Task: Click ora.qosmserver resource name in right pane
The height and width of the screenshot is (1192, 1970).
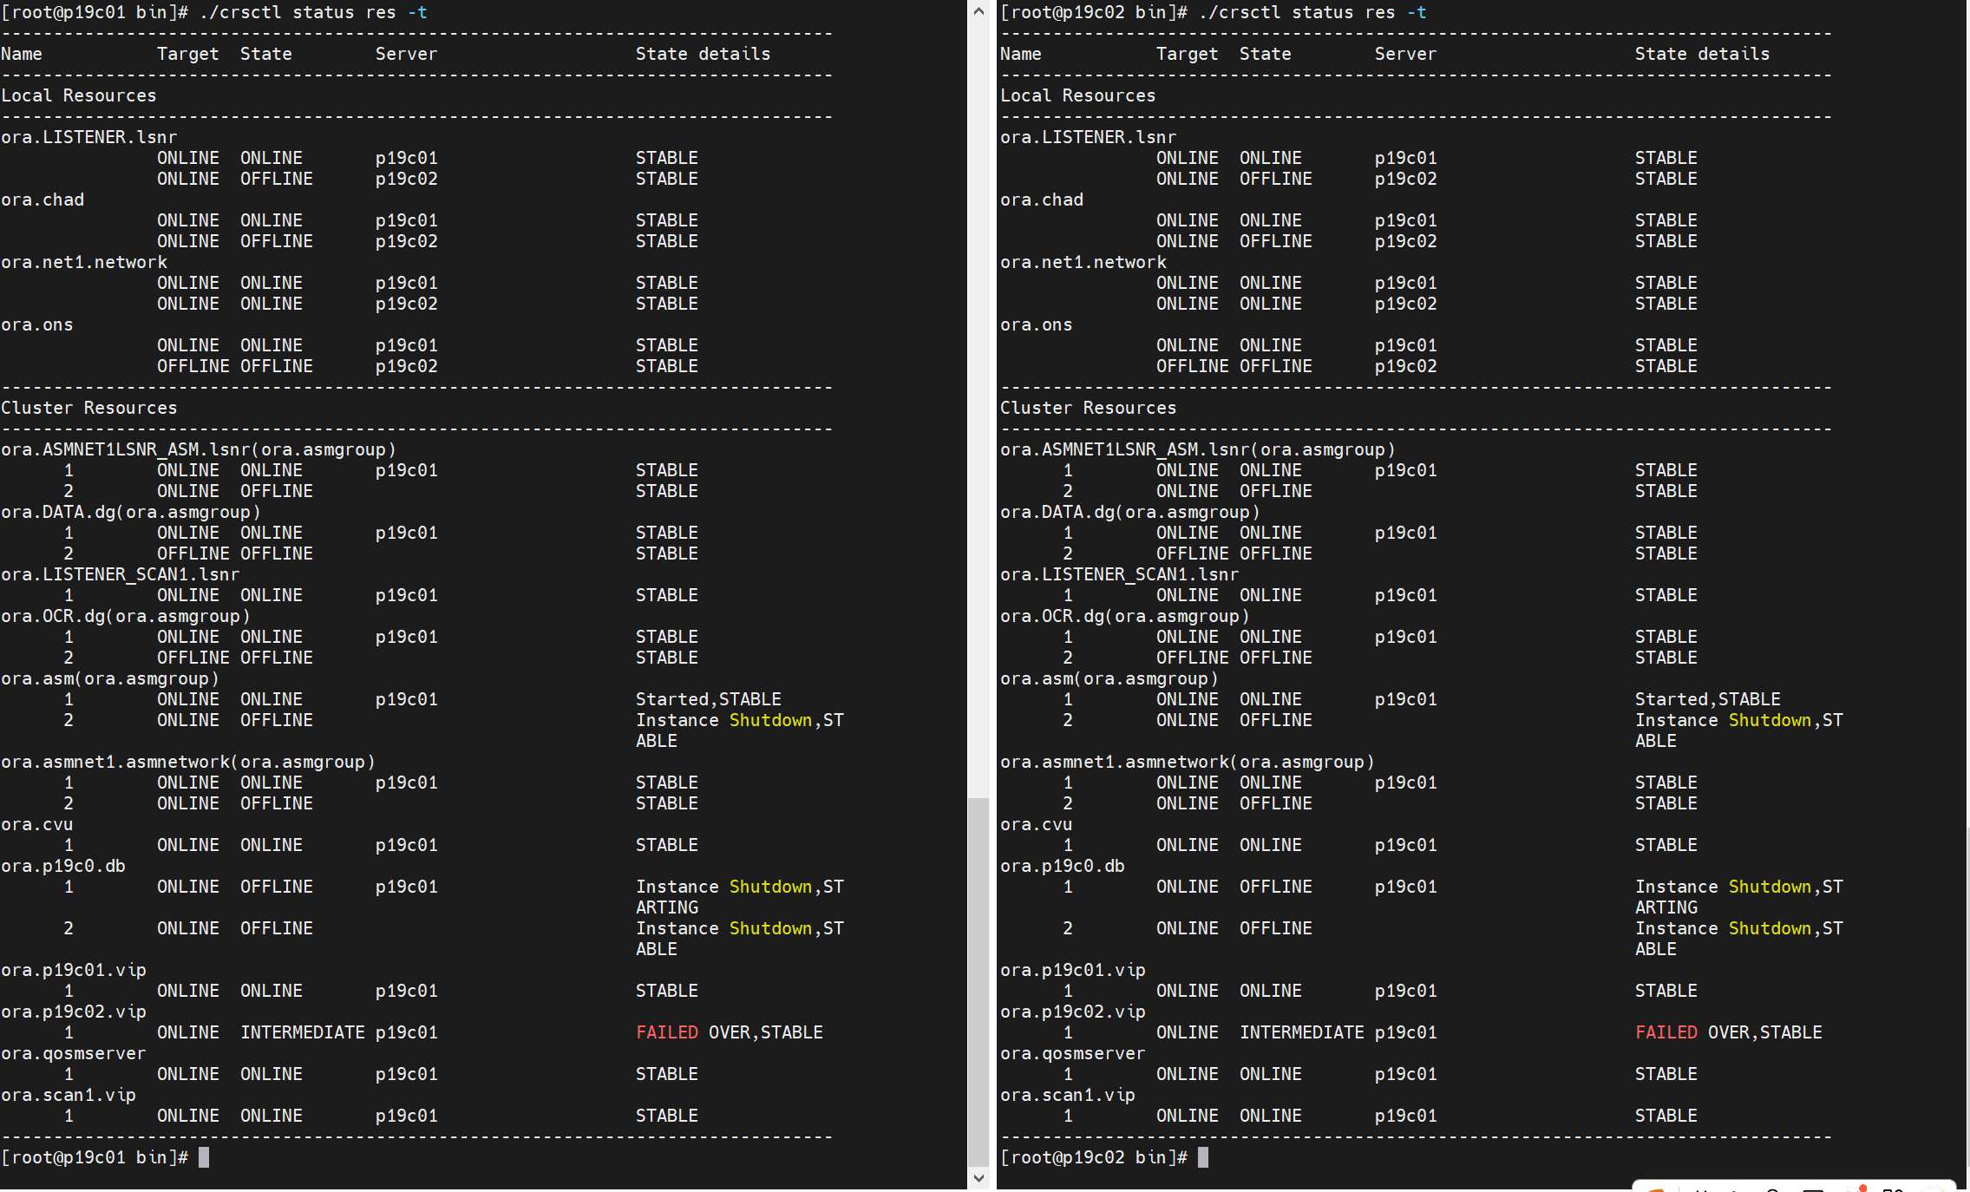Action: [1072, 1053]
